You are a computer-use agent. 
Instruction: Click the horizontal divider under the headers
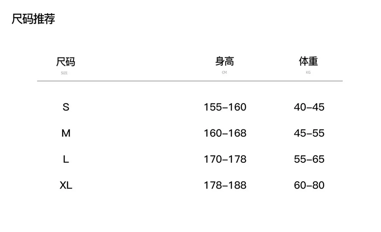(x=190, y=81)
